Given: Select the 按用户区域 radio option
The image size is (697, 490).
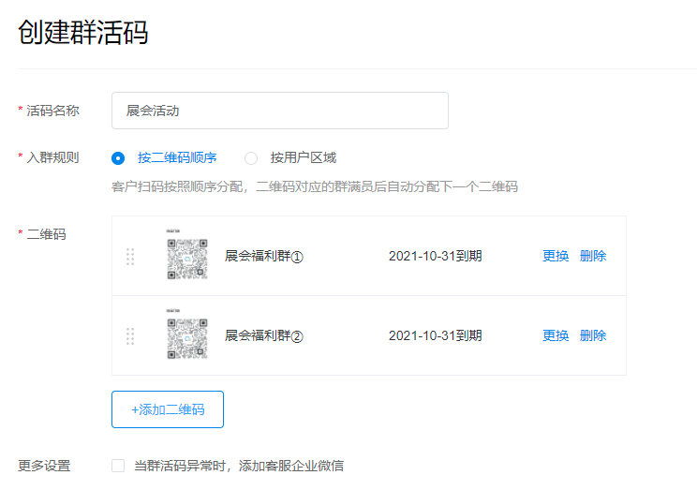Looking at the screenshot, I should (x=251, y=158).
